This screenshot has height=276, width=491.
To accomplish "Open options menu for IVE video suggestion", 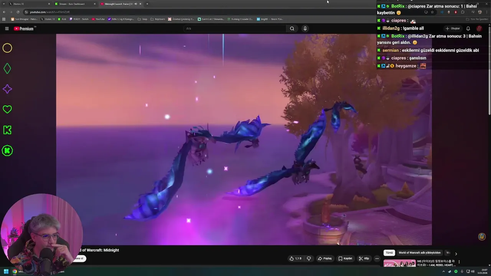I will [x=459, y=262].
